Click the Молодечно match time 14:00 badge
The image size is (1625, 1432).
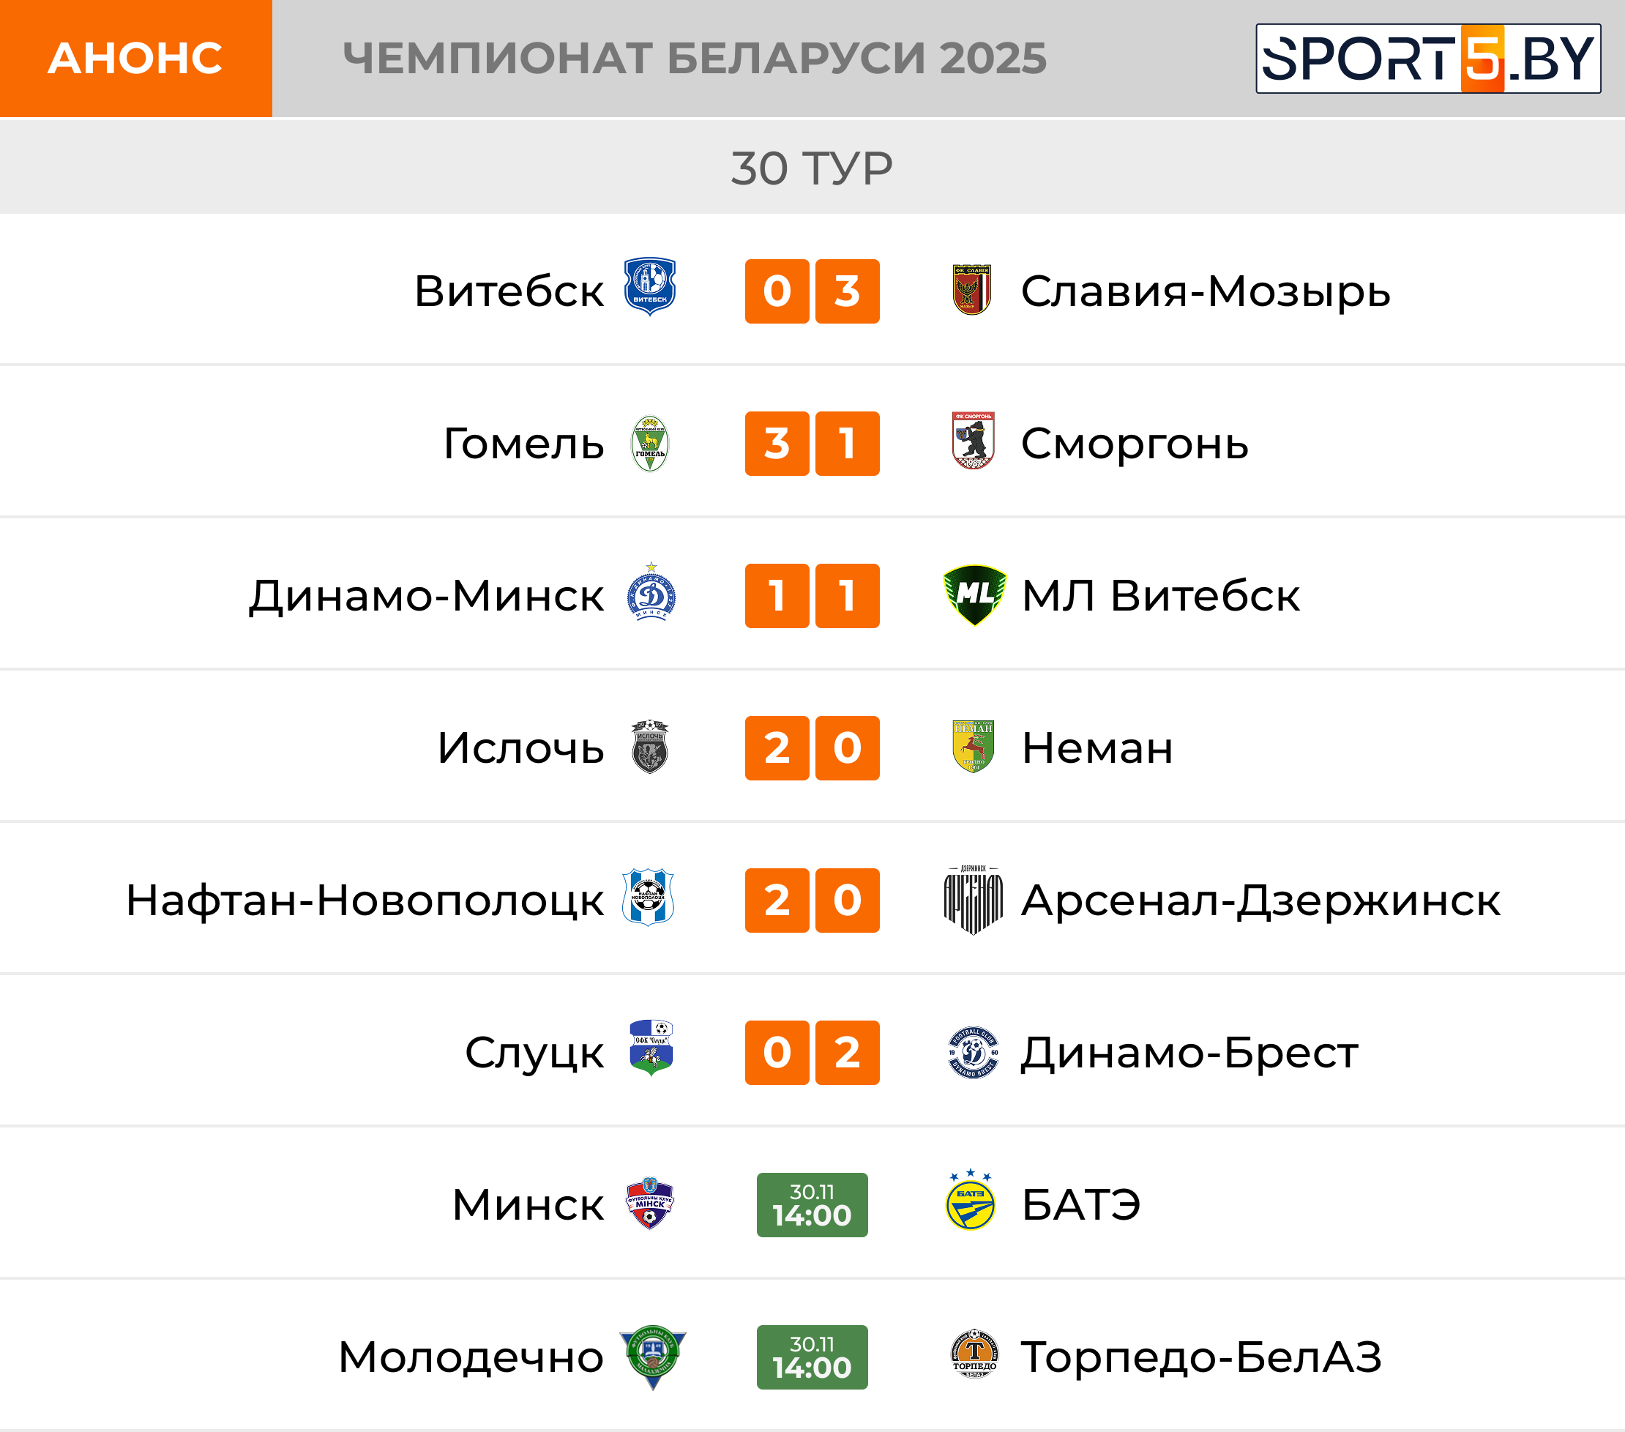click(x=812, y=1357)
